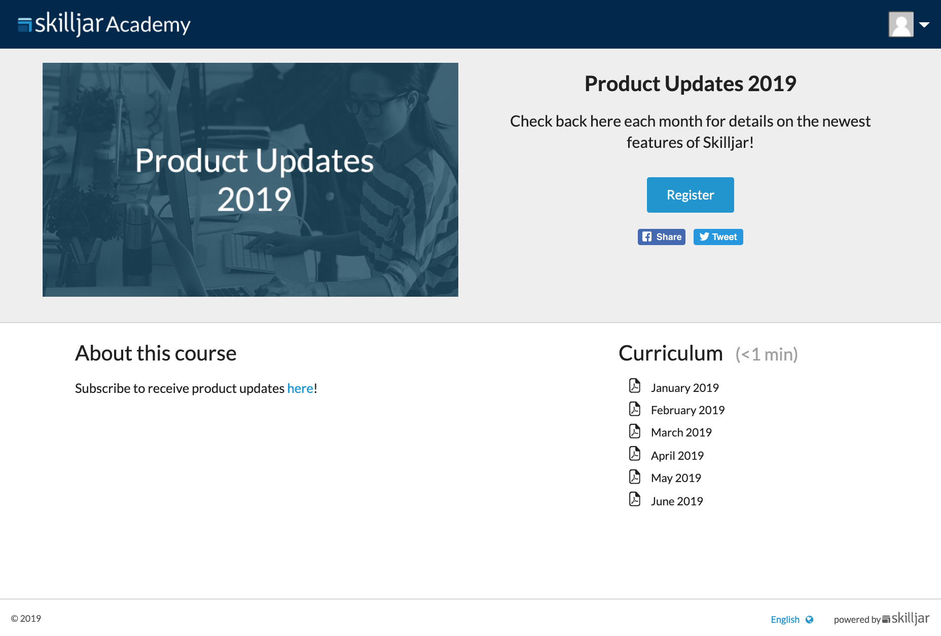Click the January 2019 PDF icon
This screenshot has height=636, width=941.
(x=635, y=386)
